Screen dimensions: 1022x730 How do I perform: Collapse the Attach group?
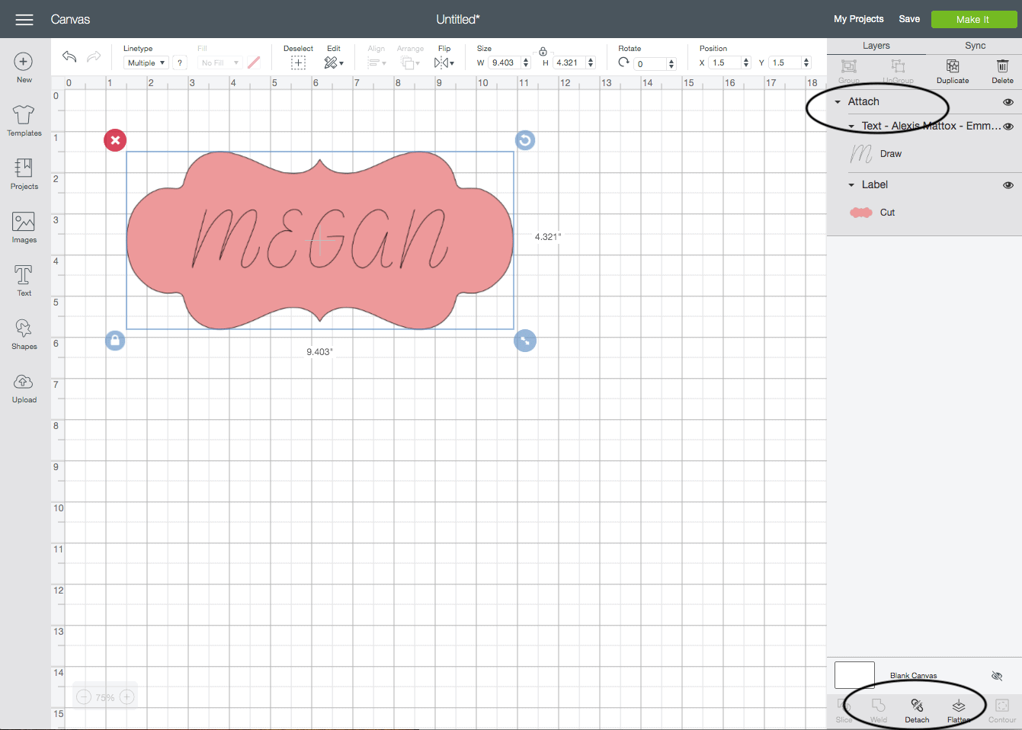pos(838,102)
